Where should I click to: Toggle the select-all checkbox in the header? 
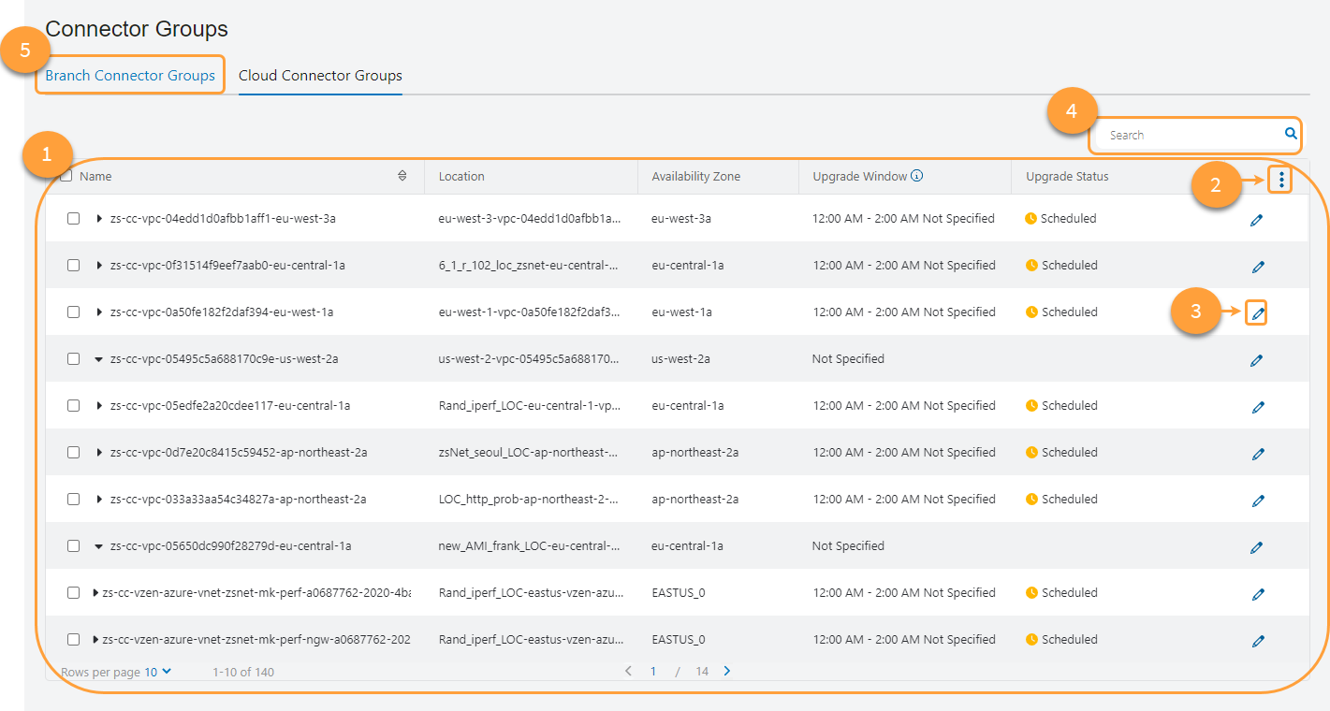pos(66,175)
